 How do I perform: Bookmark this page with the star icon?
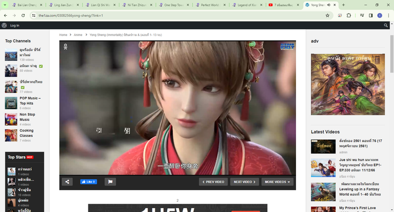[x=328, y=15]
